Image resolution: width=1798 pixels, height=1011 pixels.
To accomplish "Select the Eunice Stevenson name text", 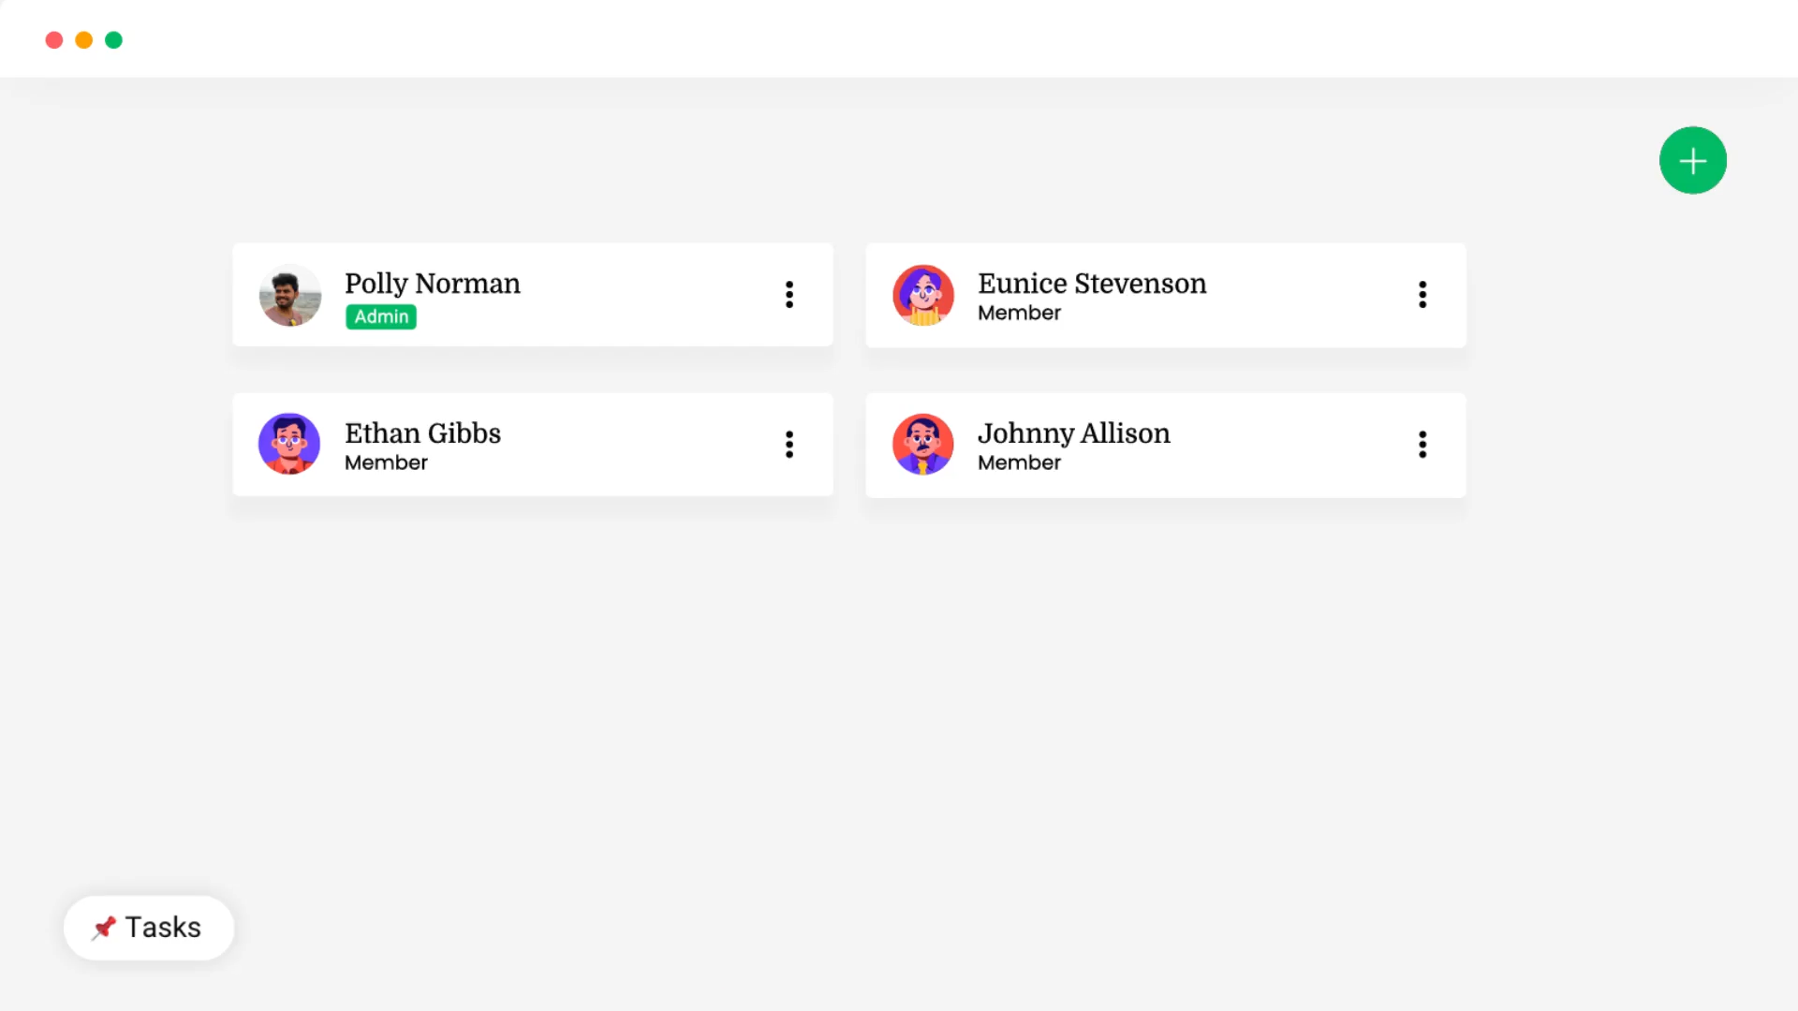I will pyautogui.click(x=1092, y=284).
